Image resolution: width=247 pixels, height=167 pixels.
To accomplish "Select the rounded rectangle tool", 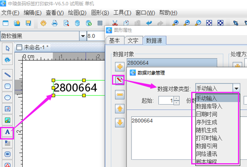I will pyautogui.click(x=8, y=86).
